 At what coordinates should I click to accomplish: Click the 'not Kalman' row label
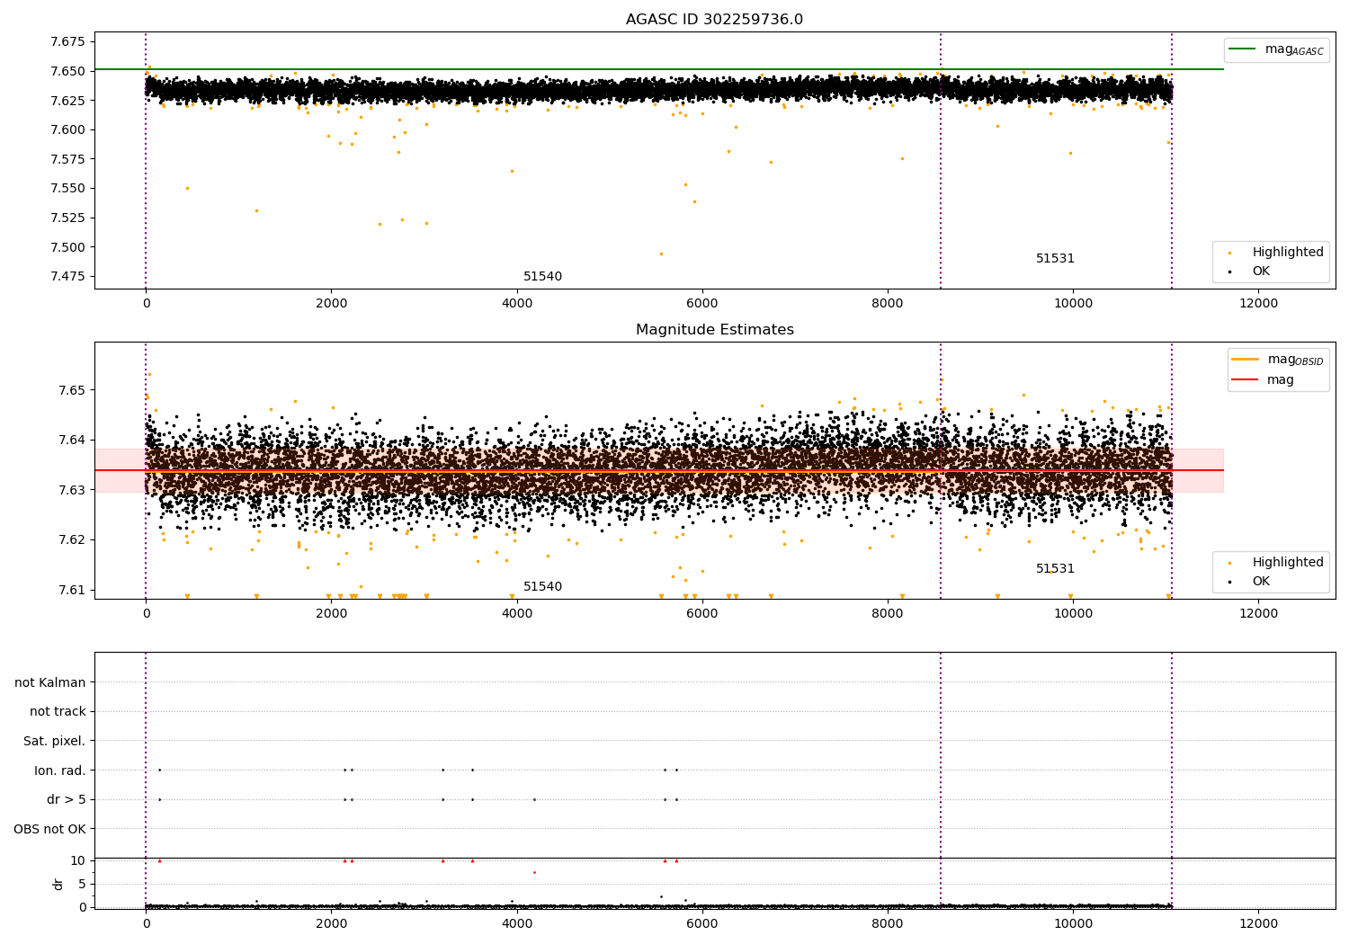[x=50, y=682]
